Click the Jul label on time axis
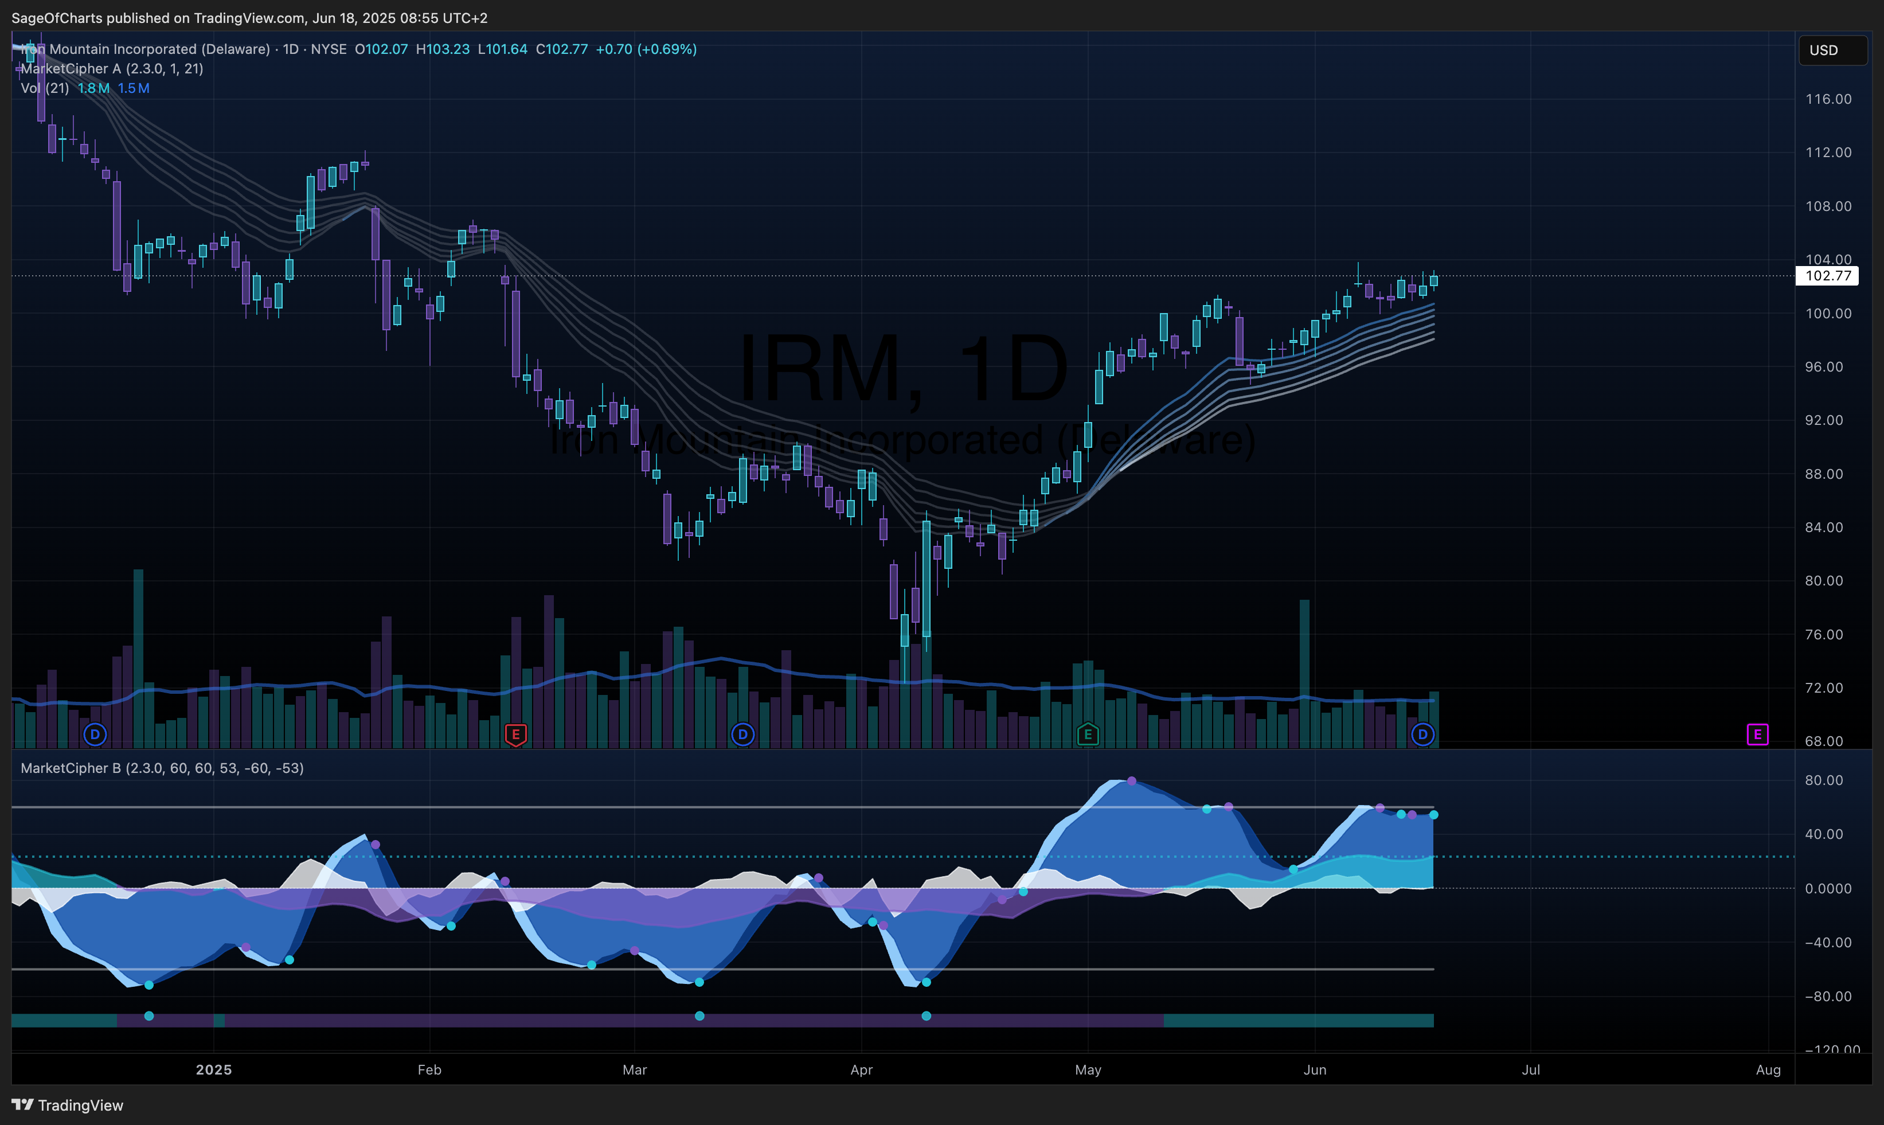Viewport: 1884px width, 1125px height. pos(1531,1069)
